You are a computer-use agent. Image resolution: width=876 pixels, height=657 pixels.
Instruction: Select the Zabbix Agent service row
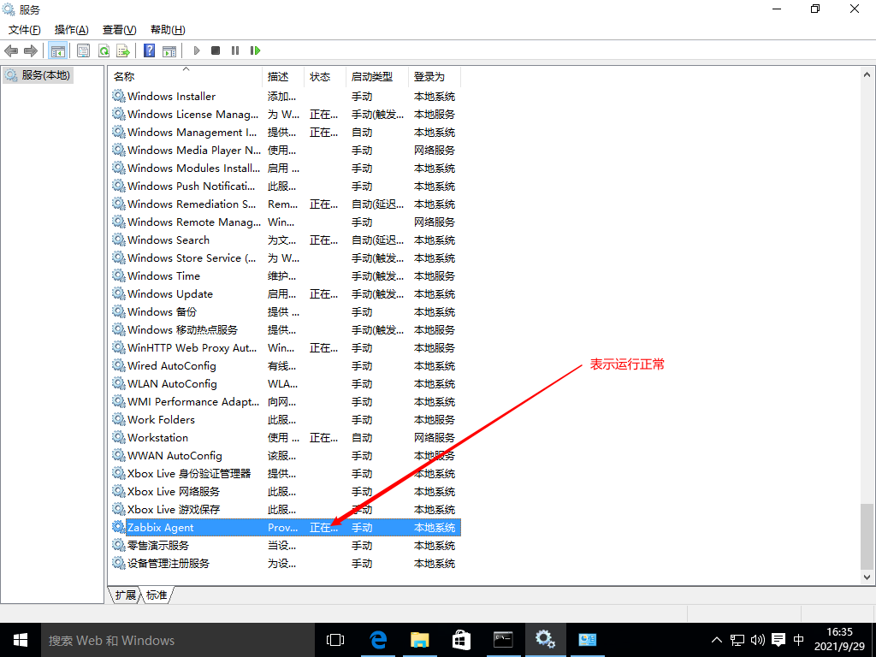click(286, 527)
